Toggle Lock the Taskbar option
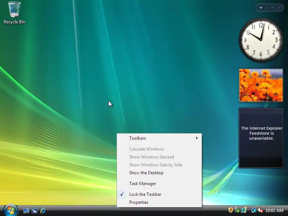Screen dimensions: 288x216 [159, 194]
